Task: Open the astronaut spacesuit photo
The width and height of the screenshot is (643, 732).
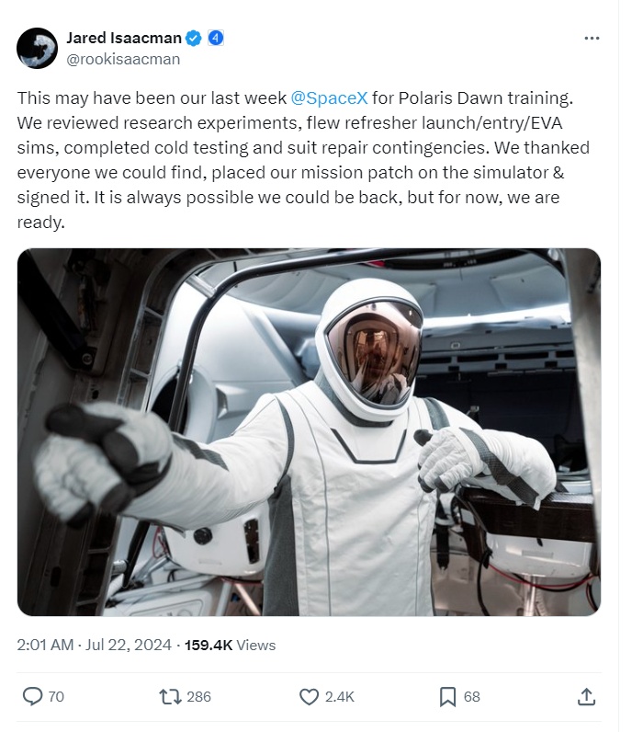Action: pyautogui.click(x=309, y=431)
